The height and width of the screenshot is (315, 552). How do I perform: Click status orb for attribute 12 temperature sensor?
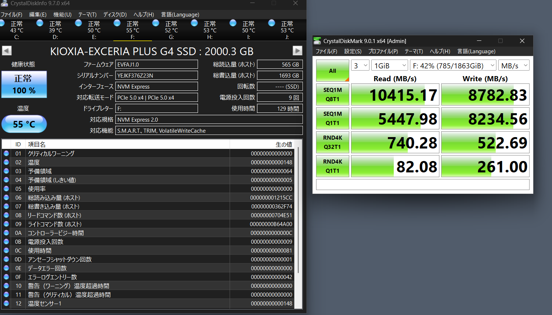[6, 303]
